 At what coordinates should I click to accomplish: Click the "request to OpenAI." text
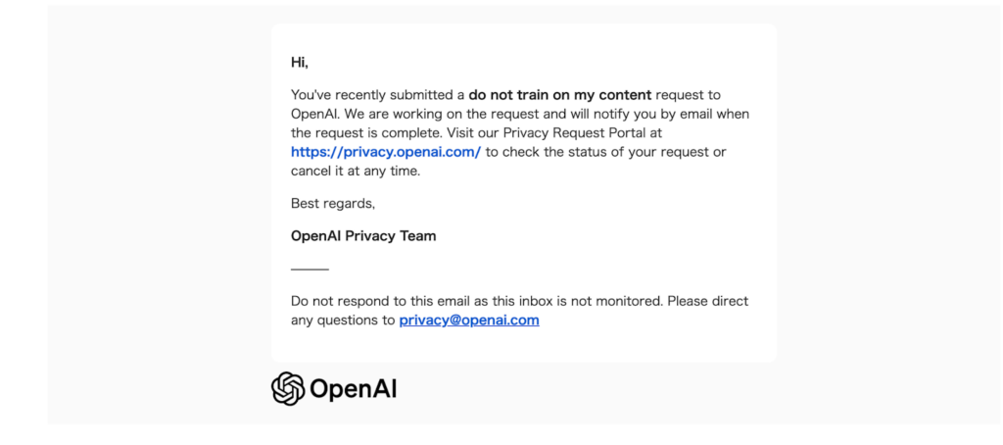click(x=688, y=95)
